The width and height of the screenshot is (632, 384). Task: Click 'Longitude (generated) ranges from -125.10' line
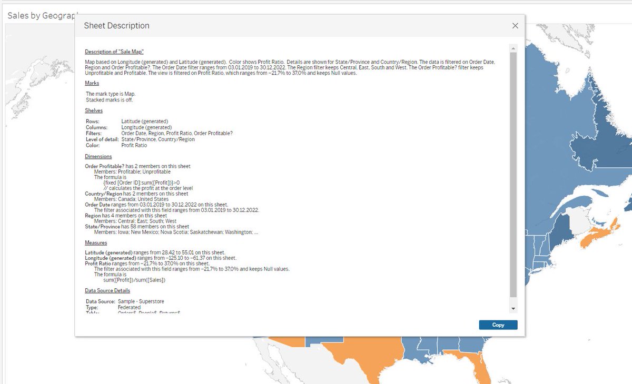pyautogui.click(x=161, y=258)
